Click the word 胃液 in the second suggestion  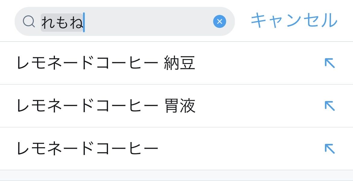click(180, 106)
